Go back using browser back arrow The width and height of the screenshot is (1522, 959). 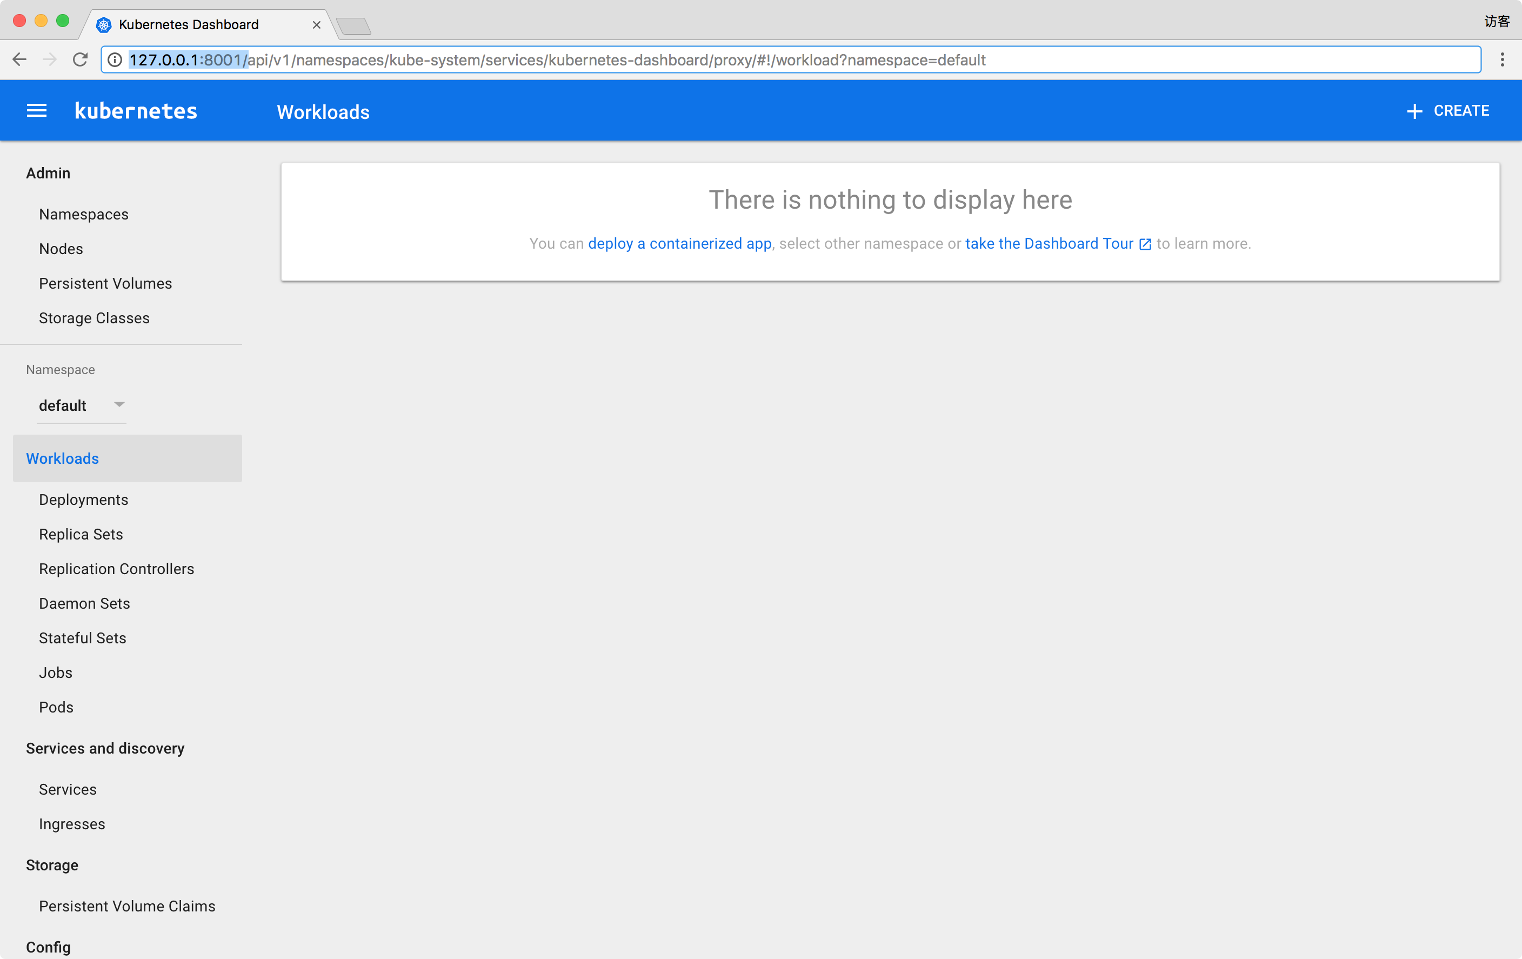point(19,60)
